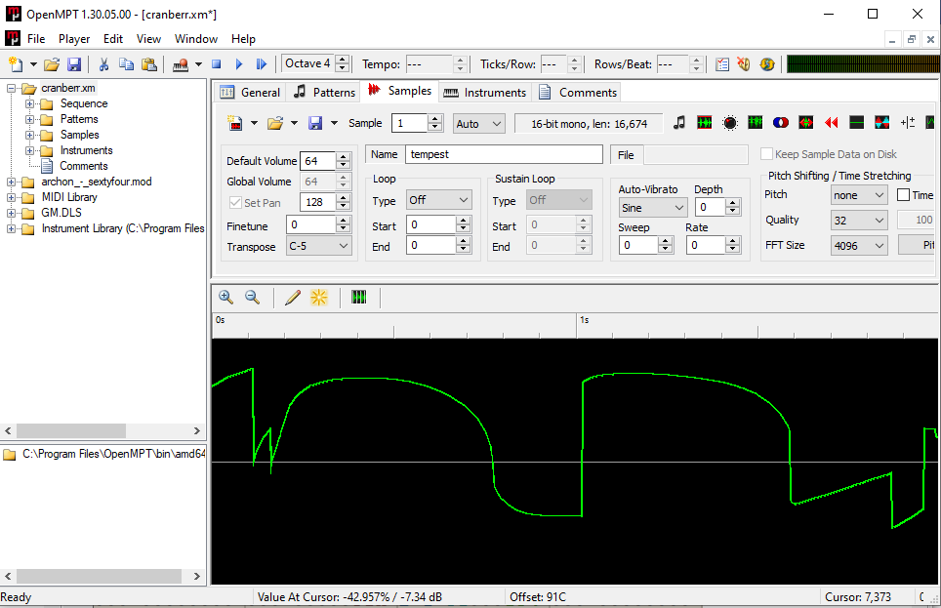Open the Edit menu
Screen dimensions: 941x608
click(x=113, y=39)
